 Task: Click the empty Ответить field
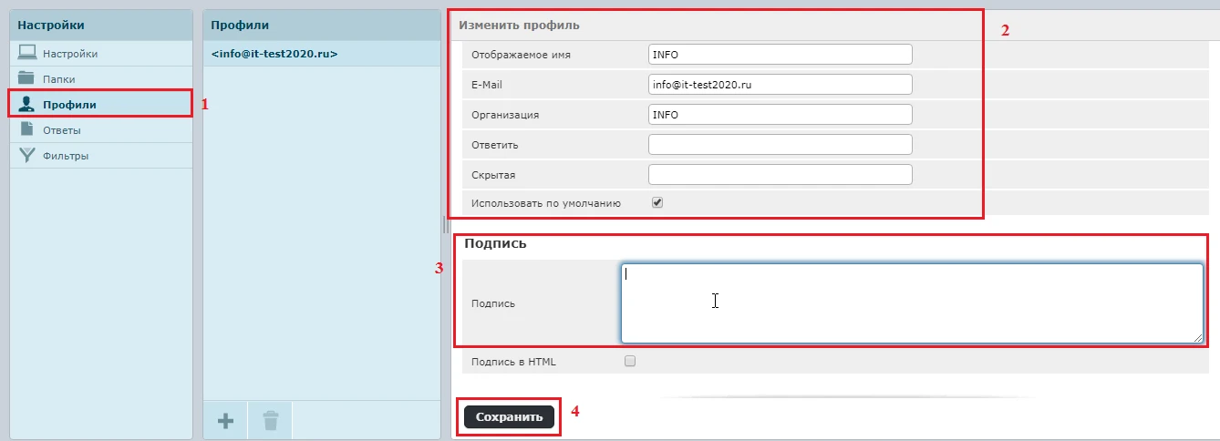pos(780,145)
